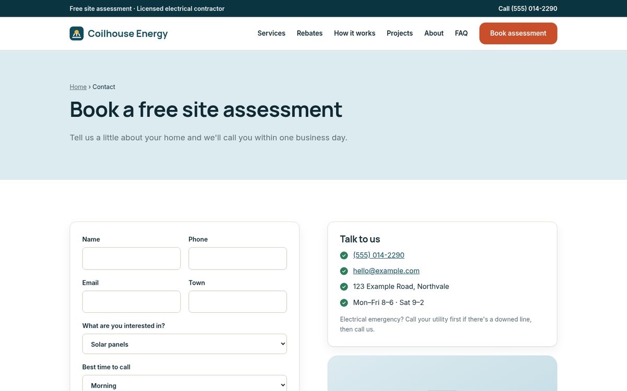Click the Coilhouse Energy logo icon
Image resolution: width=627 pixels, height=391 pixels.
(76, 33)
